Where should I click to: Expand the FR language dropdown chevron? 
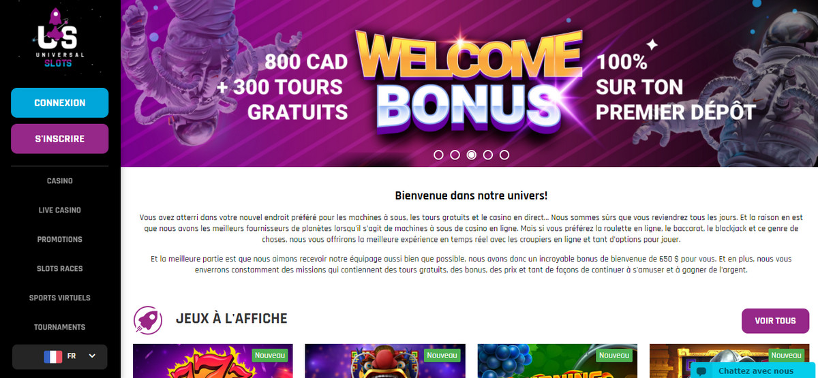point(92,356)
